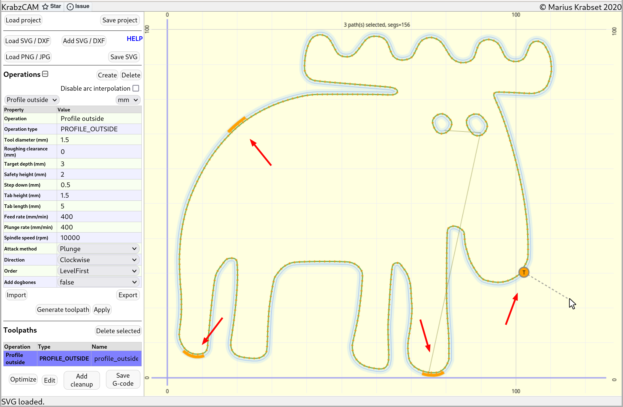Click the Target depth mm input field
This screenshot has width=623, height=407.
click(98, 163)
